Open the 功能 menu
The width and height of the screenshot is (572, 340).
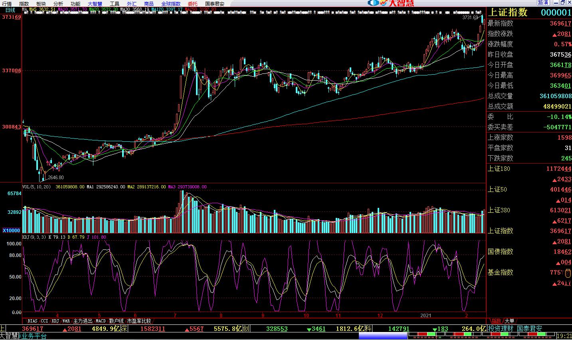point(75,4)
